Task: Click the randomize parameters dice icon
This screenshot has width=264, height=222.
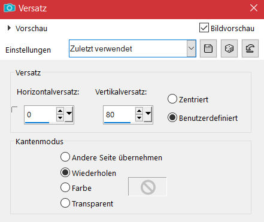Action: click(x=229, y=48)
